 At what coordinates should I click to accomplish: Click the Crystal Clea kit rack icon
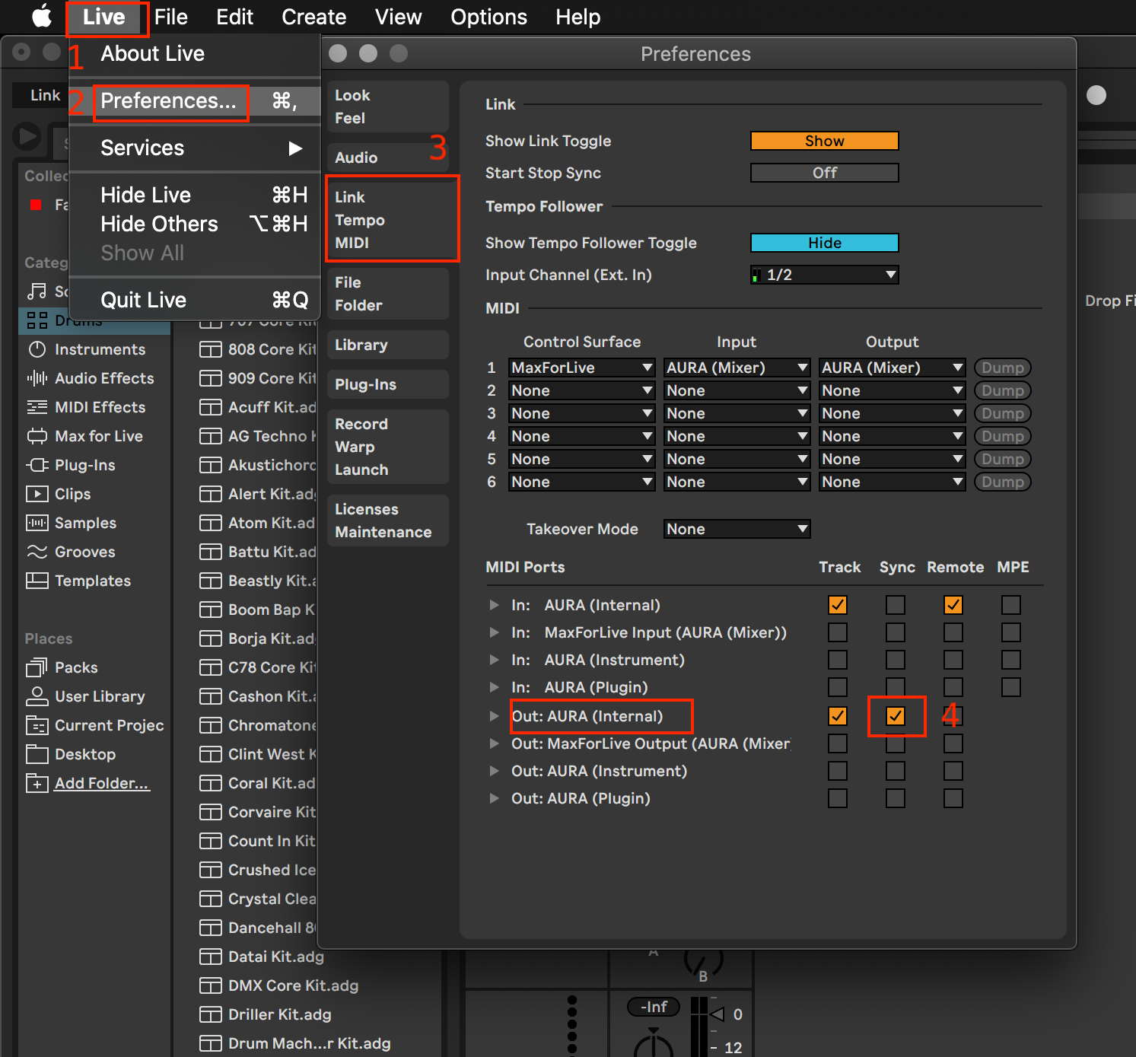pos(210,899)
